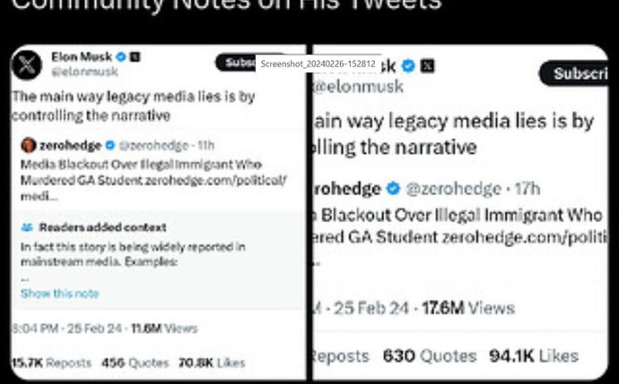
Task: Click the @zerohedge handle in right tweet
Action: point(453,188)
